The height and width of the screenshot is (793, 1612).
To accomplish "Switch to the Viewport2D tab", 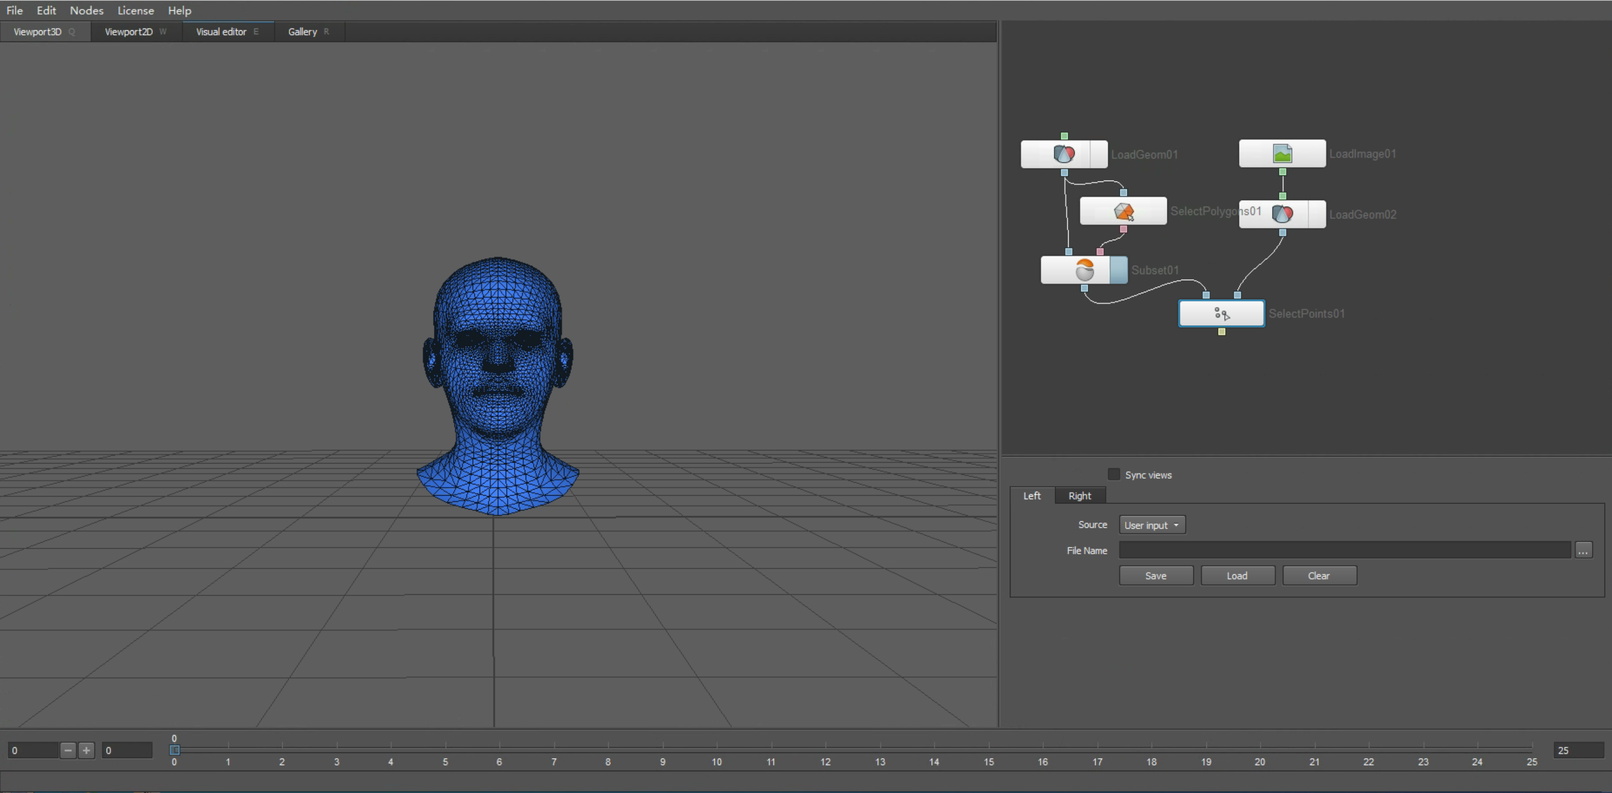I will pos(129,32).
